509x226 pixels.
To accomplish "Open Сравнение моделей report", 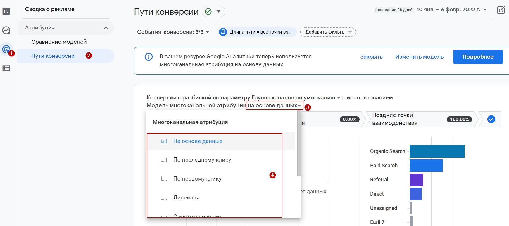I will click(59, 42).
